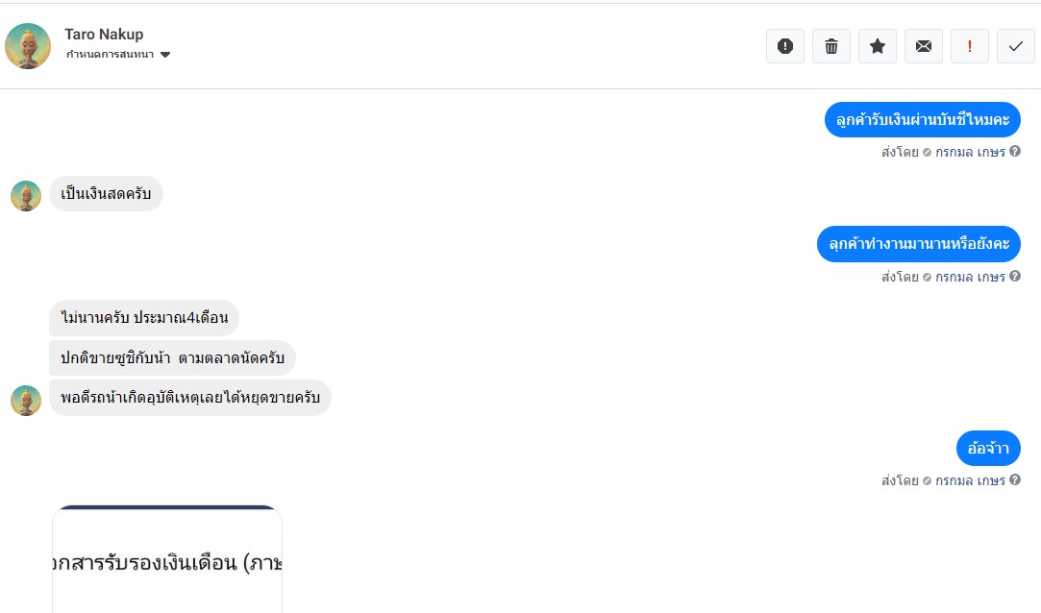Viewport: 1041px width, 613px height.
Task: Click help icon under "ลูกค้าทำงานมานานหรือยังคะ" message
Action: pos(1015,277)
